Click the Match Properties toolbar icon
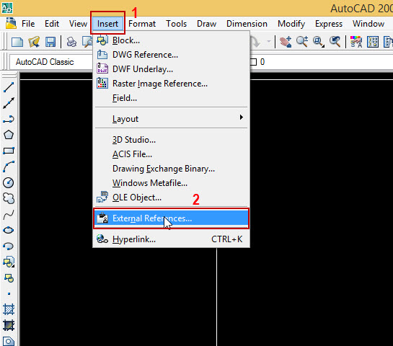Image resolution: width=393 pixels, height=346 pixels. pos(356,42)
